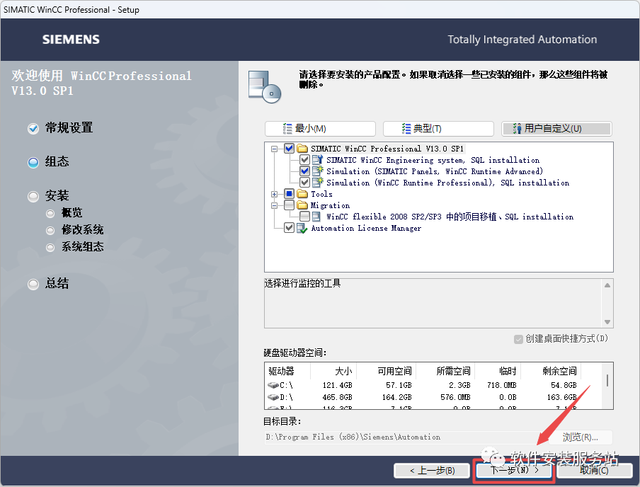
Task: Click the drive space table scrollbar thumb
Action: pyautogui.click(x=607, y=380)
